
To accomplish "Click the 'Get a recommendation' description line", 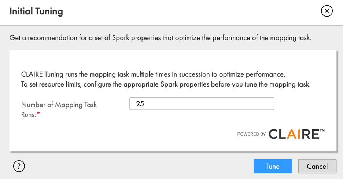I will 160,38.
